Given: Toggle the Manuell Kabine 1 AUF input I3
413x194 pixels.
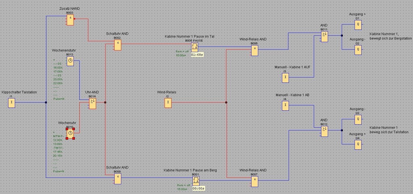Looking at the screenshot, I should coord(285,77).
